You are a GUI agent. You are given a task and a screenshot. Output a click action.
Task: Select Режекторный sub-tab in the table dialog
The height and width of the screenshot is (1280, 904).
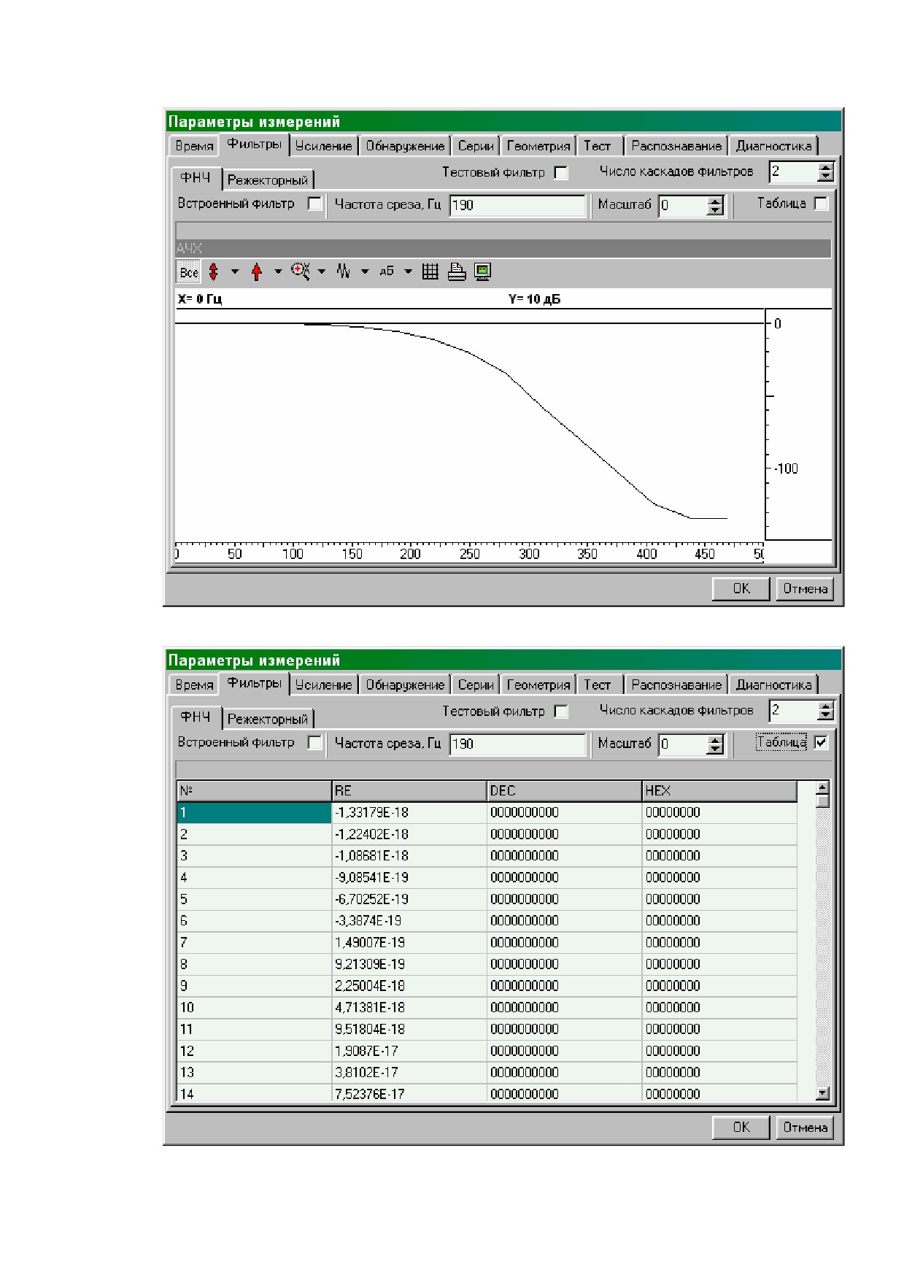[x=268, y=718]
